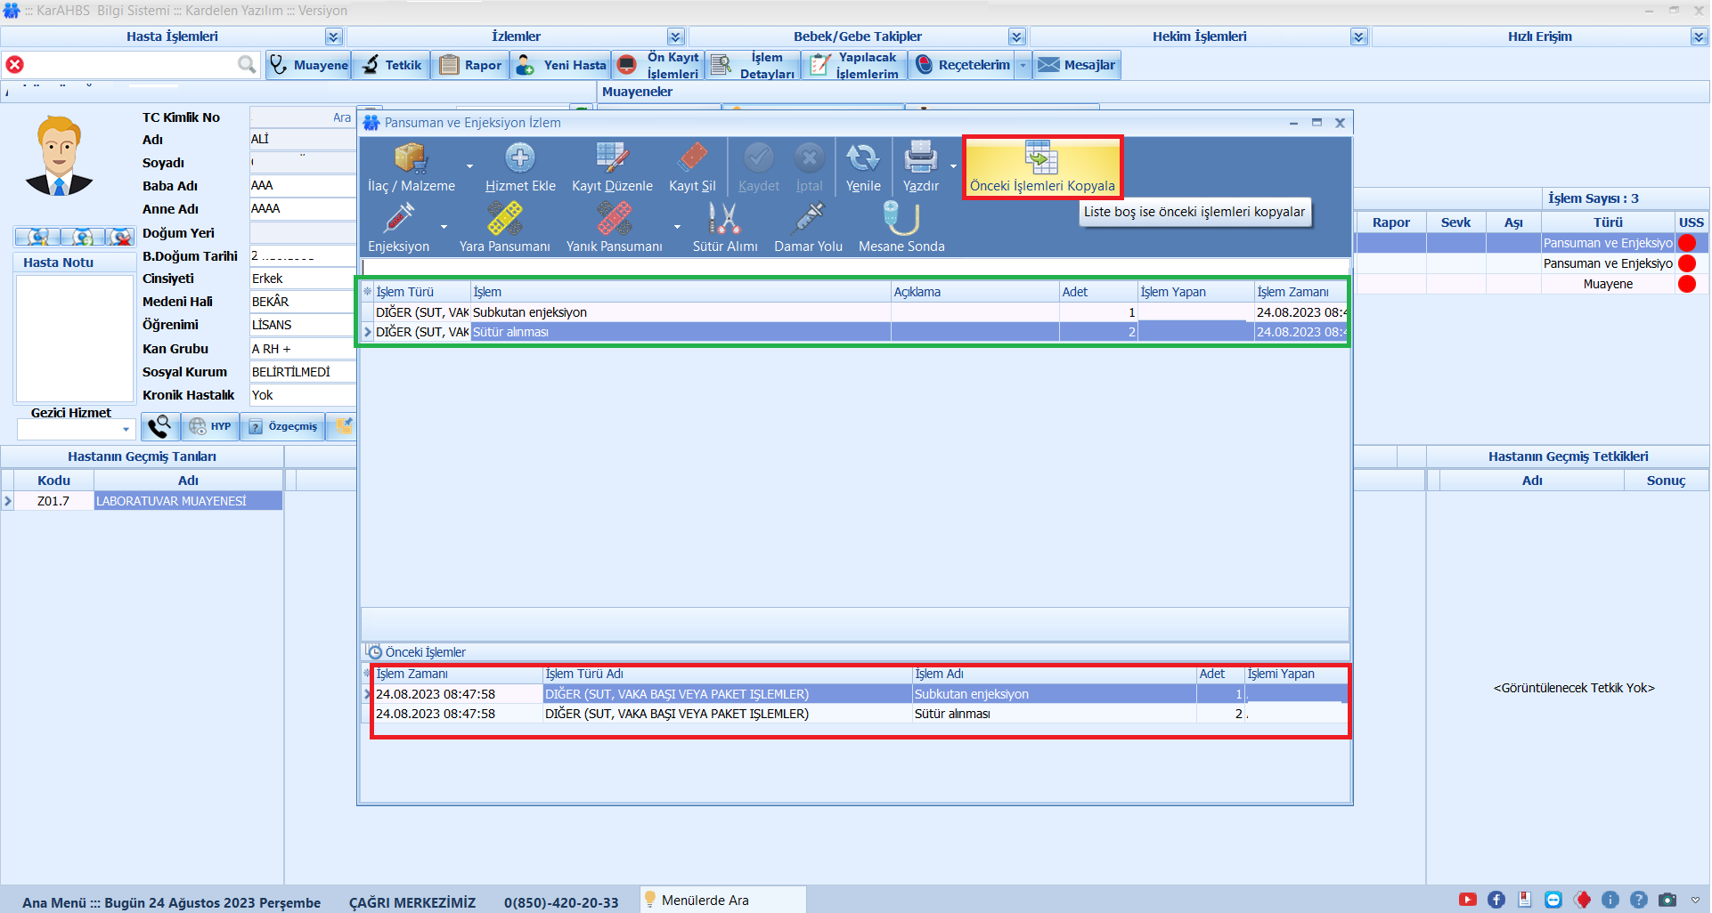Screen dimensions: 1712x913
Task: Add an Enjeksiyon syringe procedure
Action: 398,228
